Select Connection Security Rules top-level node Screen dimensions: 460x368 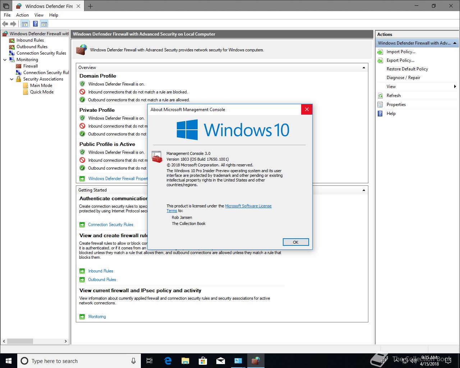[x=41, y=53]
